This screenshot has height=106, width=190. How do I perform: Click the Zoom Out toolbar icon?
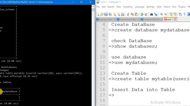pyautogui.click(x=165, y=14)
